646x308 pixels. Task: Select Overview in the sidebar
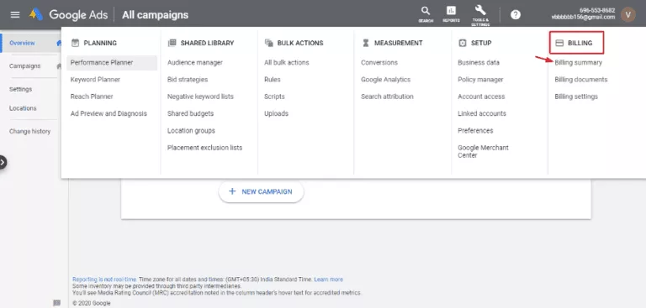click(22, 43)
